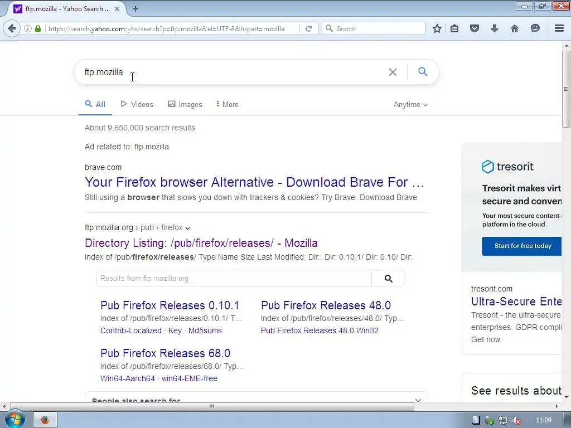
Task: Open the Contrib-Localized sublink
Action: (131, 330)
